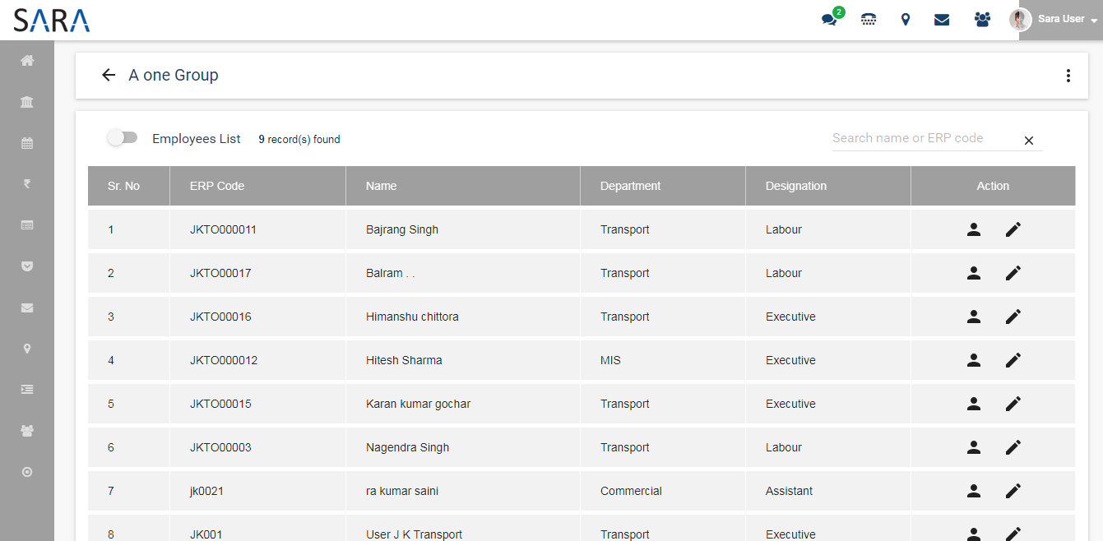Viewport: 1103px width, 541px height.
Task: Go back using the arrow beside A one Group
Action: 109,76
